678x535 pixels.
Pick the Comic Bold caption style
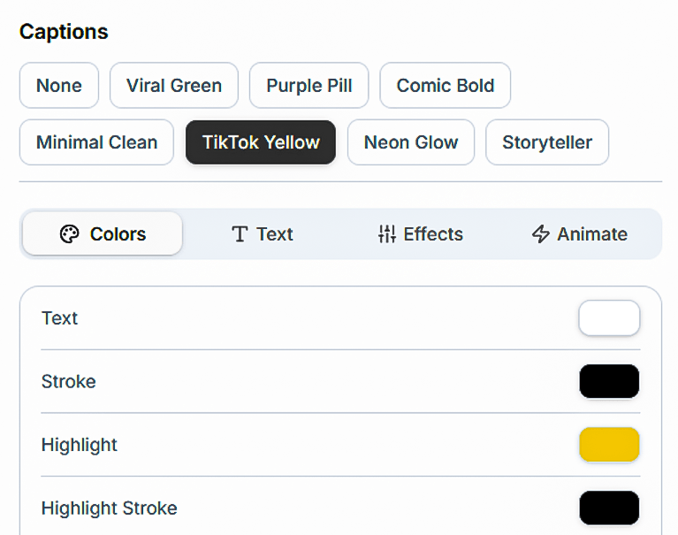click(446, 86)
